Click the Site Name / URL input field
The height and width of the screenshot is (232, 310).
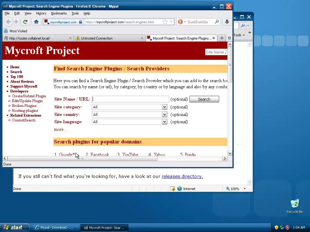click(130, 99)
